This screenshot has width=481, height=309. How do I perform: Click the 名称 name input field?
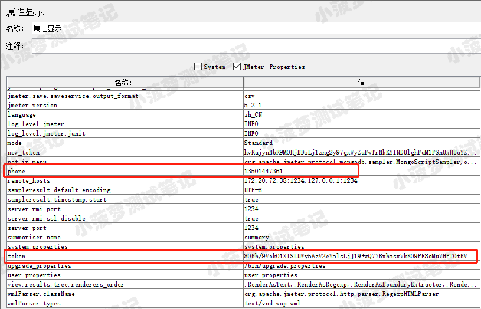[256, 28]
